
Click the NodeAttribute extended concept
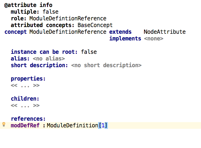164,32
